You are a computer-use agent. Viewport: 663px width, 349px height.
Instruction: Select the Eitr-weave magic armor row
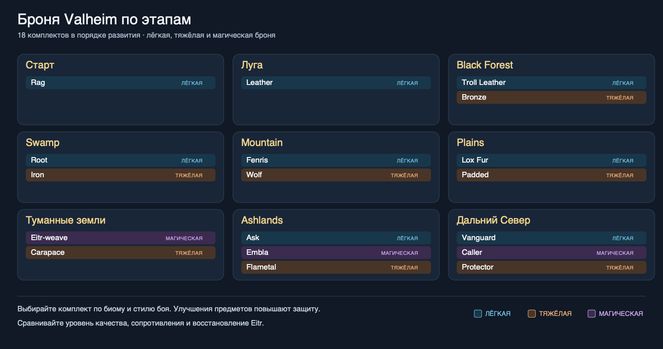(x=121, y=238)
